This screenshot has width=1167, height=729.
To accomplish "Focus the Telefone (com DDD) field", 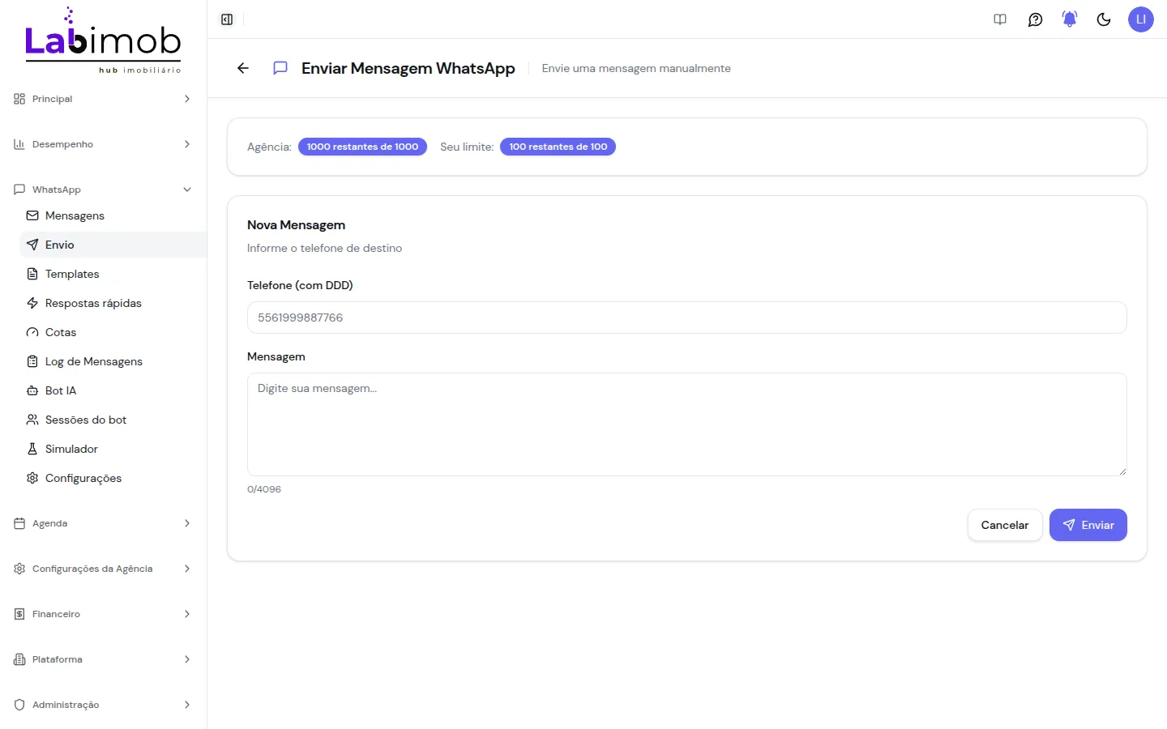I will 687,318.
